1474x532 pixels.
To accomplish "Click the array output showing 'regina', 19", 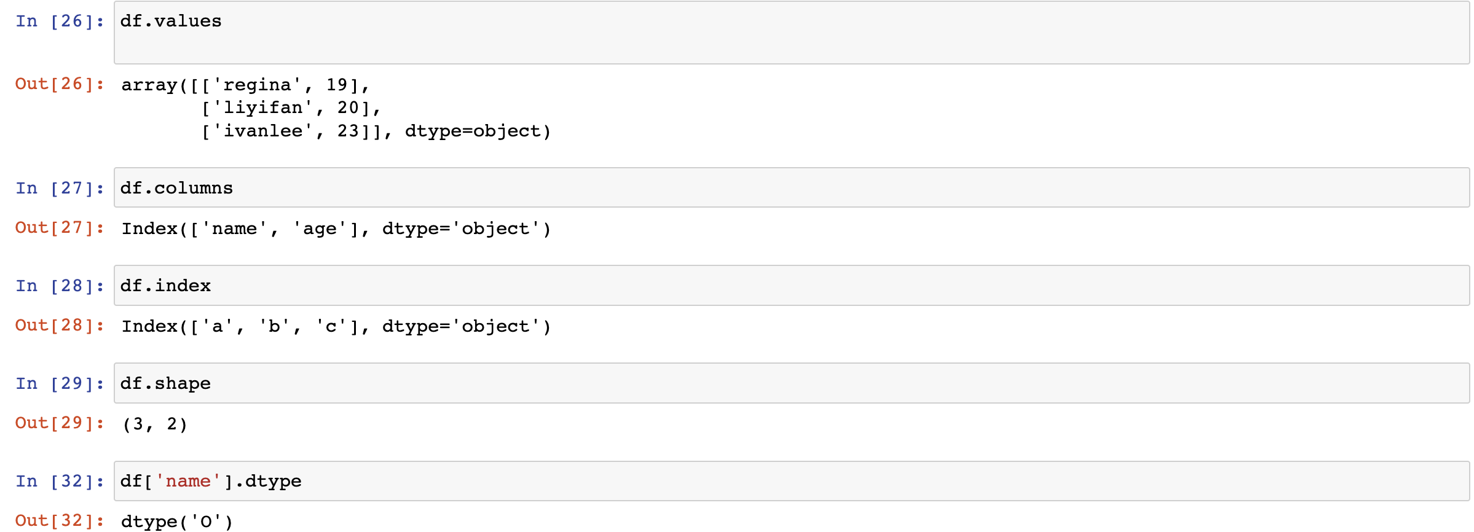I will (x=336, y=108).
